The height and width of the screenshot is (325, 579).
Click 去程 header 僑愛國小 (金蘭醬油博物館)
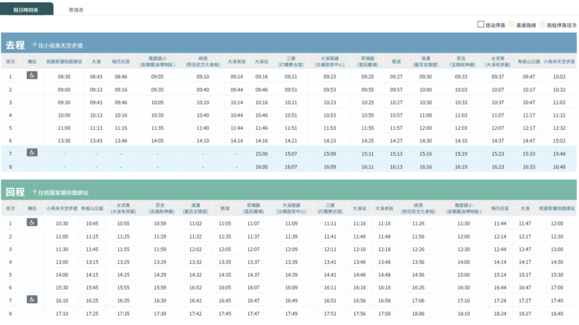click(x=157, y=61)
